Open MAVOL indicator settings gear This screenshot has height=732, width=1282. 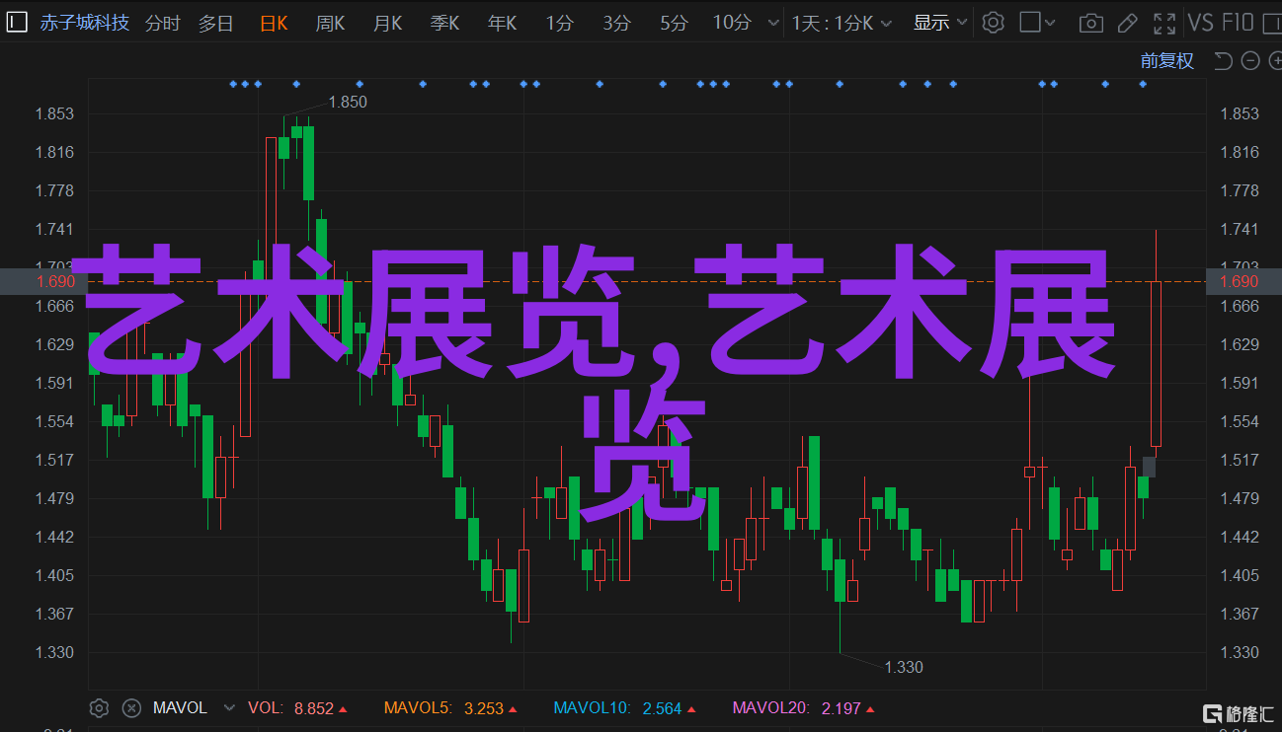[x=99, y=707]
